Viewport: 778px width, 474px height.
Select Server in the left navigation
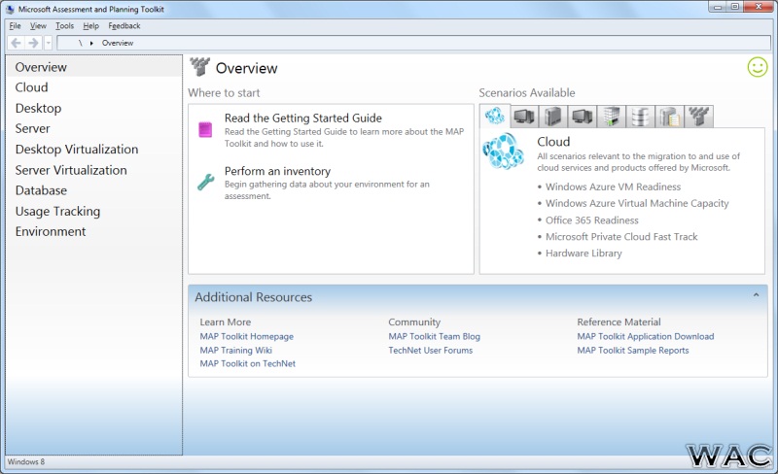94,128
